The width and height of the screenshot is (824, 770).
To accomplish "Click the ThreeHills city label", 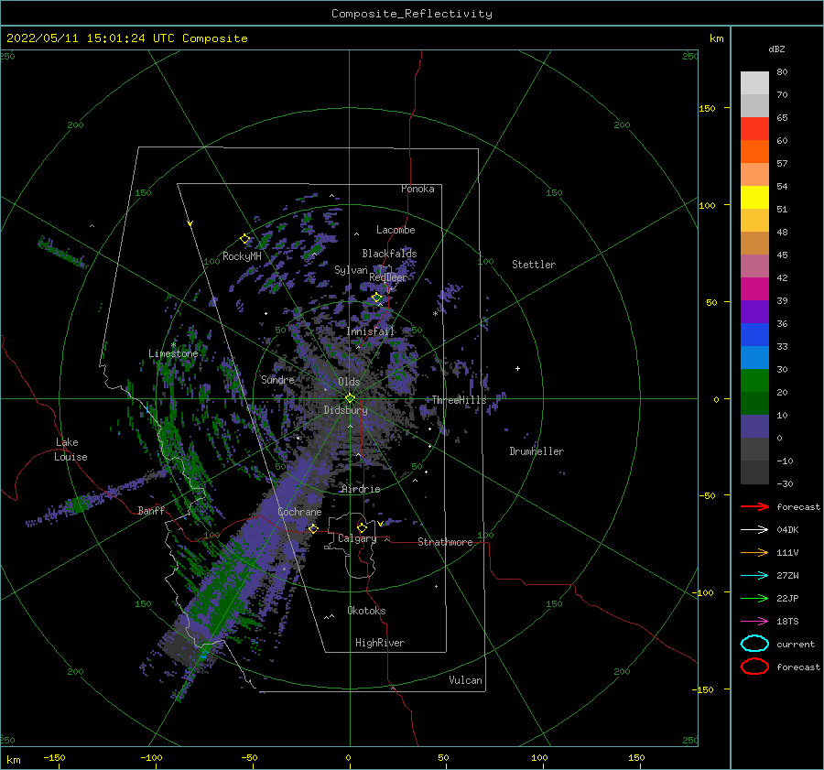I will click(460, 400).
